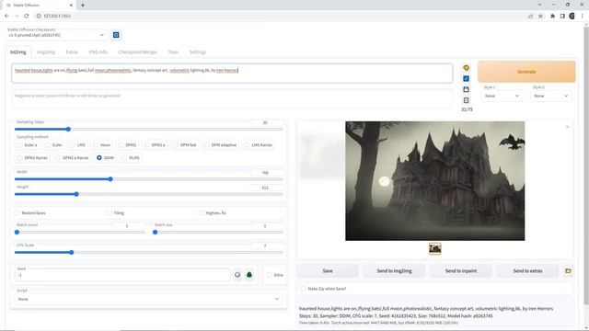
Task: Close the generated image preview with X
Action: pyautogui.click(x=567, y=127)
